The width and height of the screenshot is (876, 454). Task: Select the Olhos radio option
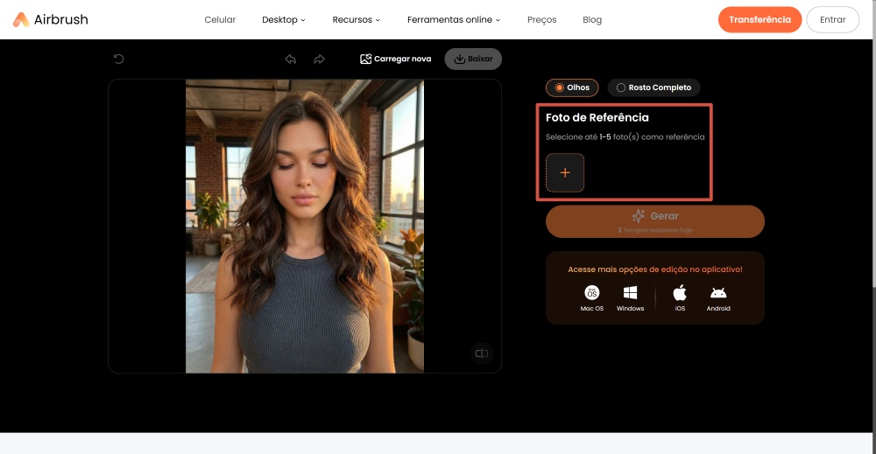click(x=572, y=87)
